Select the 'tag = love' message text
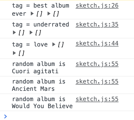The image size is (134, 120). pyautogui.click(x=30, y=45)
